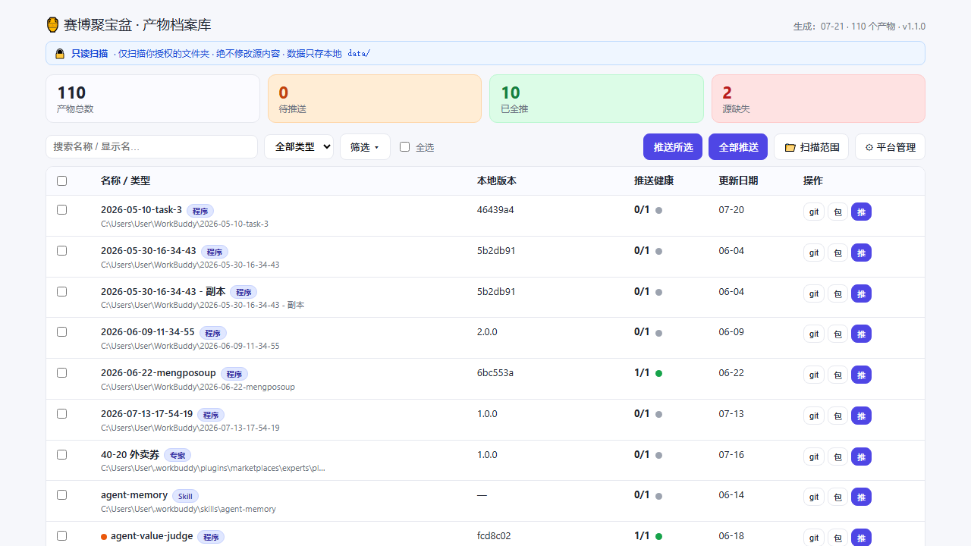
Task: Click 包 for 2026-05-10-task-3
Action: [837, 212]
